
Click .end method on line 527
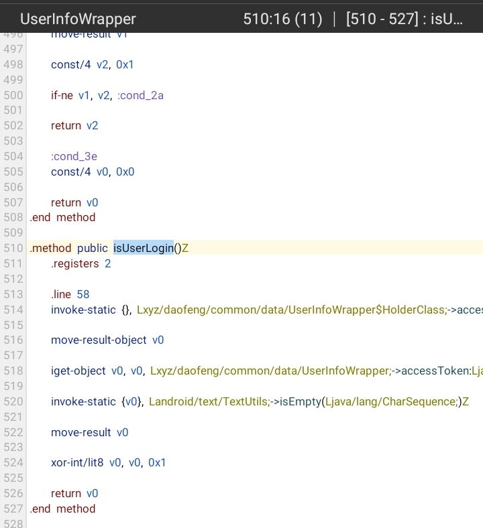coord(62,509)
